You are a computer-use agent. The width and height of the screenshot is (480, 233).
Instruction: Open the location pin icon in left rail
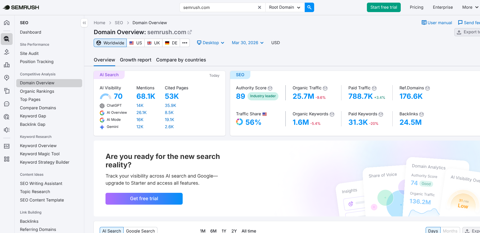pyautogui.click(x=7, y=78)
